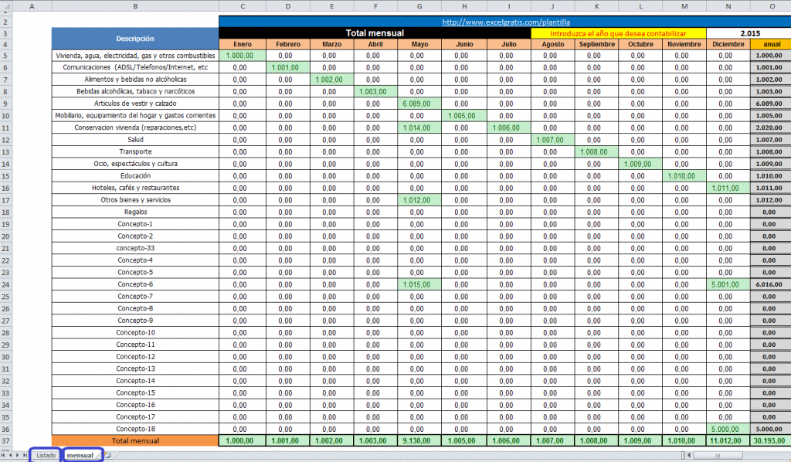Click the 'Total mensual' black header cell
This screenshot has width=791, height=462.
click(375, 33)
